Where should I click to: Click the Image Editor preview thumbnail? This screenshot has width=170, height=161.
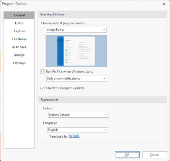pos(76,51)
